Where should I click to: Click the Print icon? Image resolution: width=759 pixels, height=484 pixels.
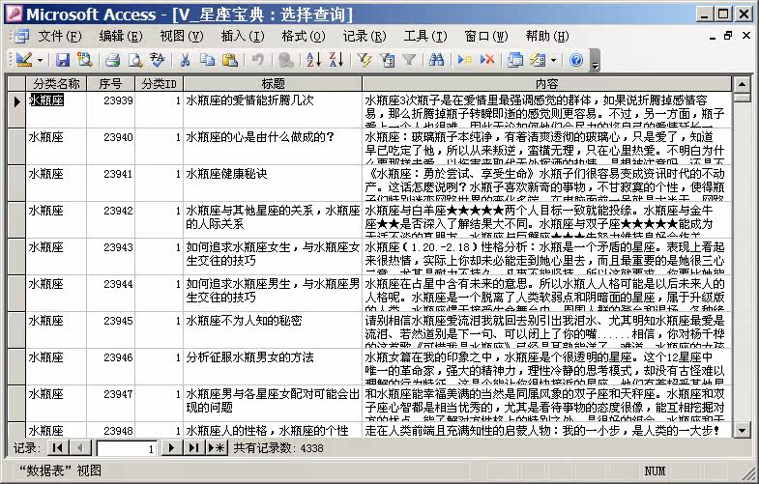pos(112,60)
